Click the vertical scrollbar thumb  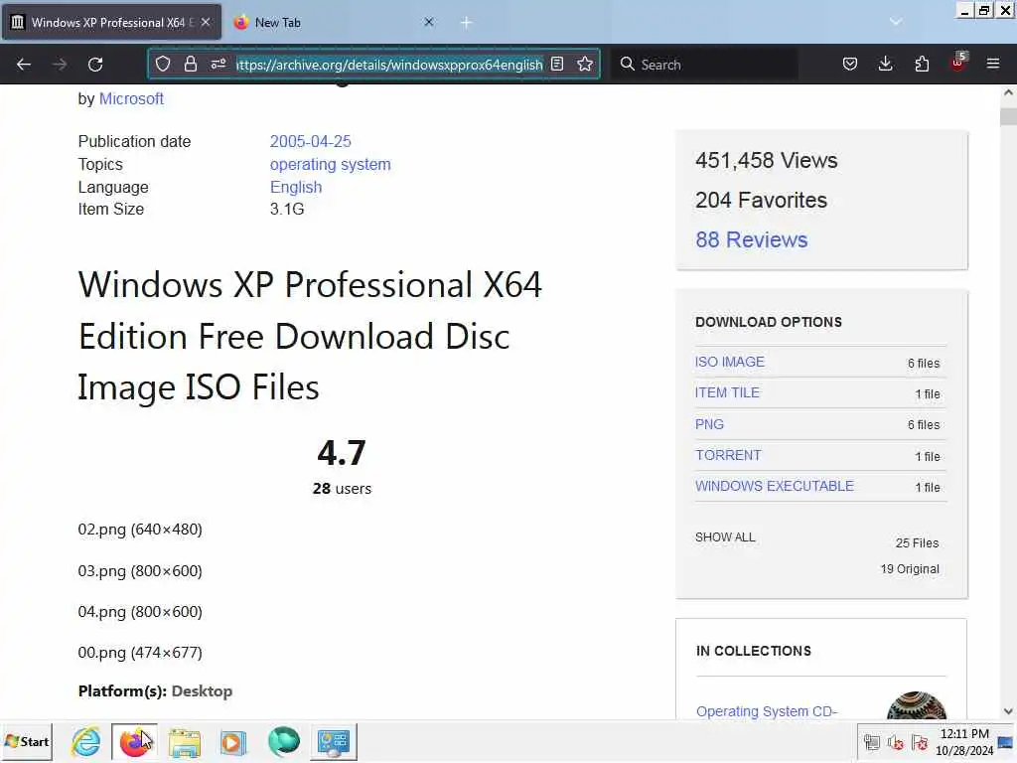point(1008,117)
